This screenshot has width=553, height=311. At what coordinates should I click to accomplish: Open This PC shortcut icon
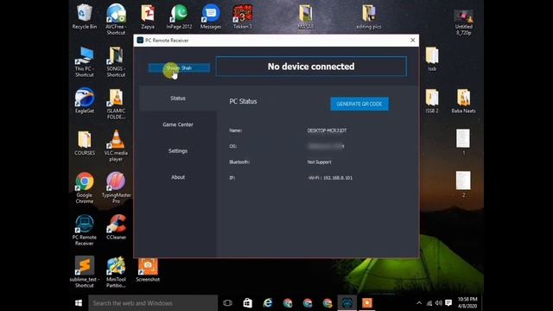point(85,61)
